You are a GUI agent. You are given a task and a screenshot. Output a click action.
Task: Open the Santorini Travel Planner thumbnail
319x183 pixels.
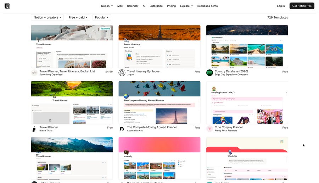click(x=72, y=47)
